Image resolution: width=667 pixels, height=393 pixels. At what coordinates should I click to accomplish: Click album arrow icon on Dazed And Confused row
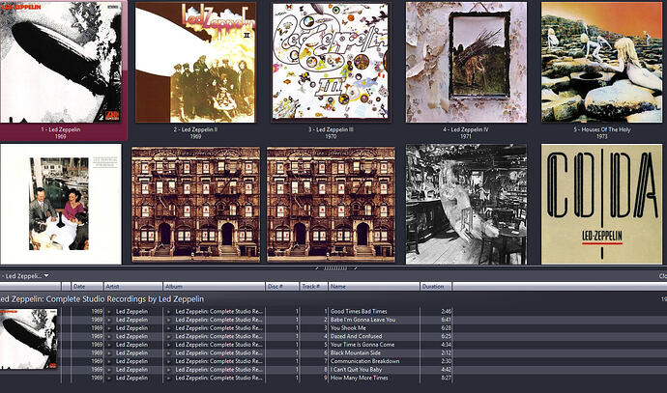[168, 336]
